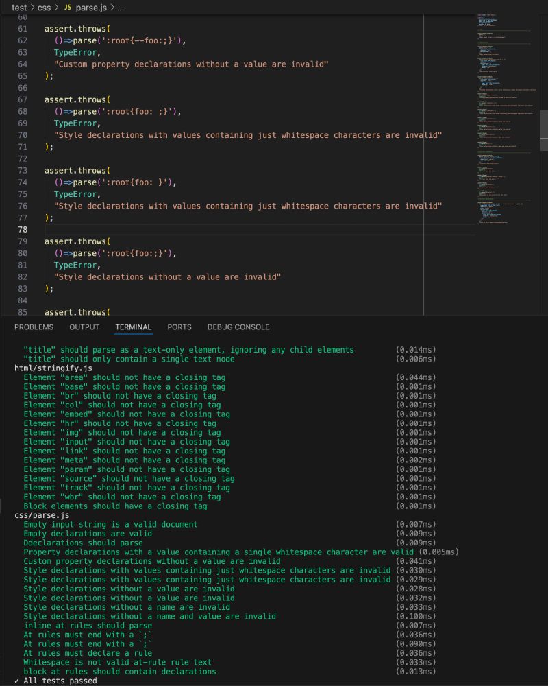This screenshot has width=548, height=686.
Task: Click 'Whitespace is not valid at-rule rule text'
Action: [118, 663]
